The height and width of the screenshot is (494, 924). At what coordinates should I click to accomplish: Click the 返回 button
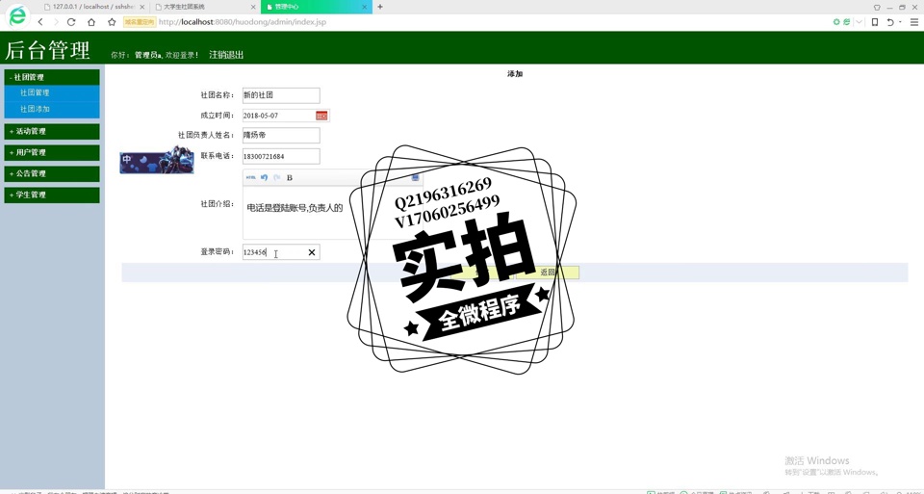point(548,273)
